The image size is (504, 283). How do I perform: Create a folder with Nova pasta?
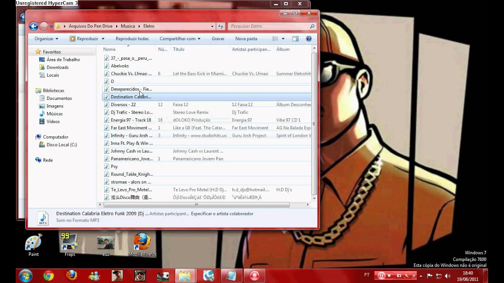pyautogui.click(x=246, y=39)
